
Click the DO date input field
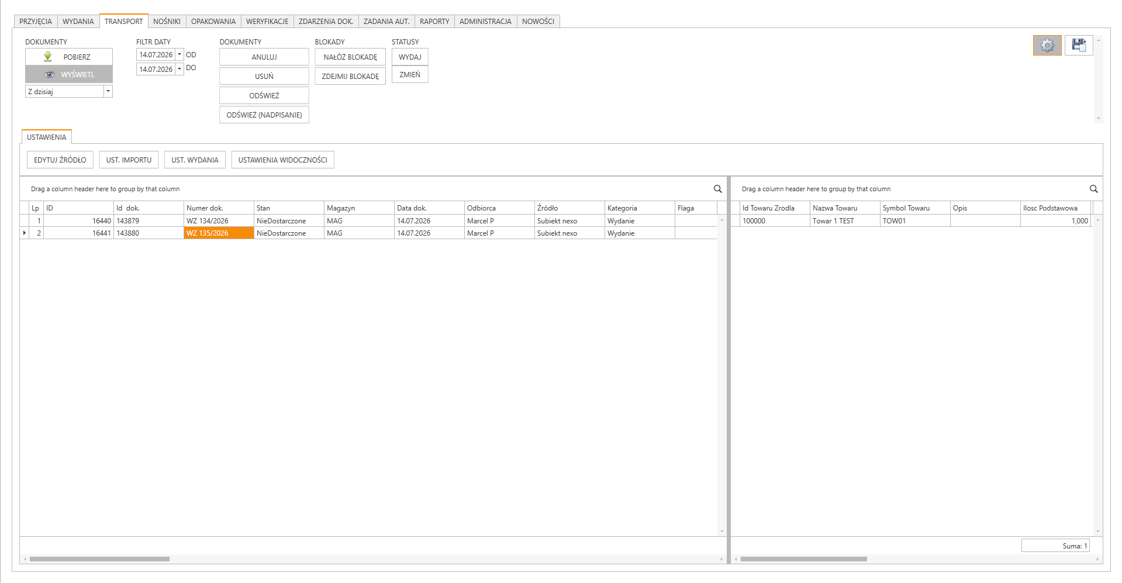coord(156,69)
